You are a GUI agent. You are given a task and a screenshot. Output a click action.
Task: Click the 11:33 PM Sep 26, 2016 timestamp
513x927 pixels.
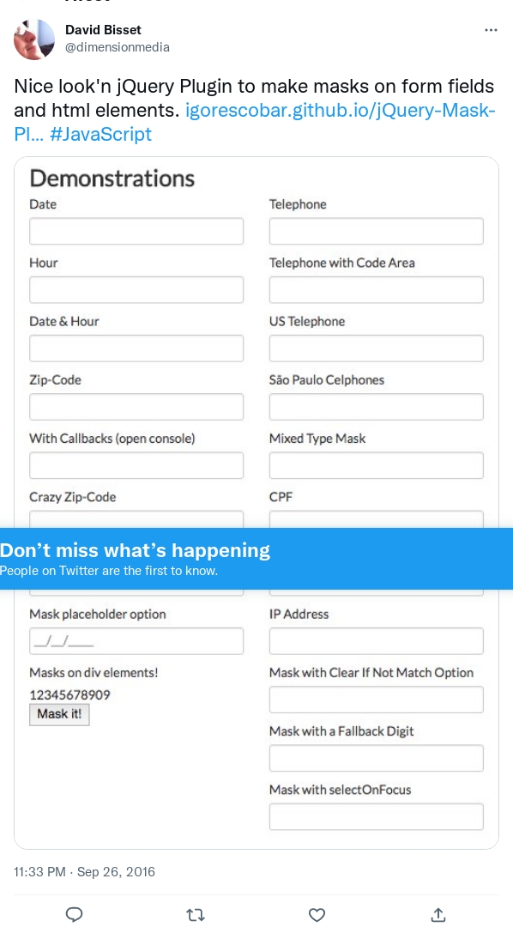pyautogui.click(x=84, y=871)
